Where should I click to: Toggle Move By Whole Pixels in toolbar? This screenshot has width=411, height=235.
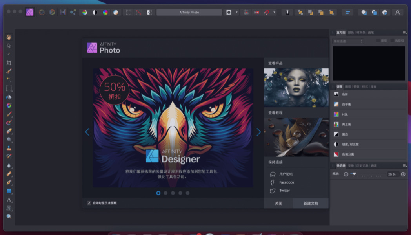pos(256,12)
